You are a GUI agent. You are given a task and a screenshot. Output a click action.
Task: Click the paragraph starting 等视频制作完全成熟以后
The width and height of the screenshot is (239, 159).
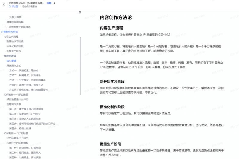[162, 153]
